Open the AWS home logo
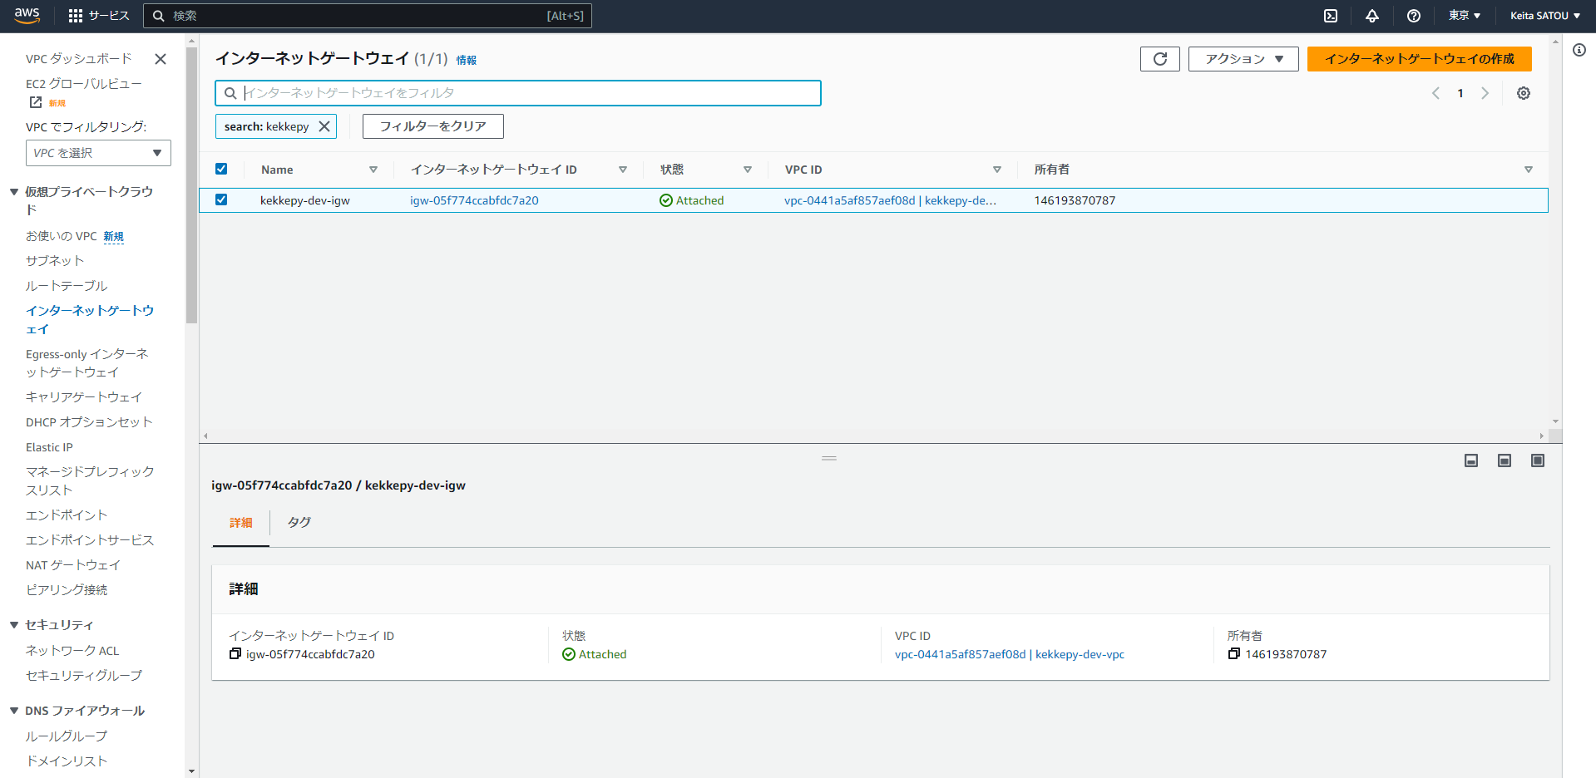The image size is (1596, 778). tap(27, 15)
